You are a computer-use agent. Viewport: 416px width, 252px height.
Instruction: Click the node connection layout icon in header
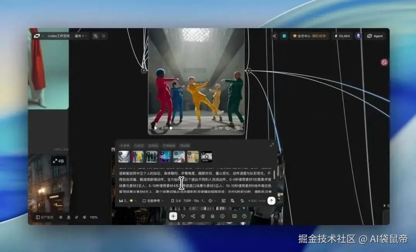point(95,36)
